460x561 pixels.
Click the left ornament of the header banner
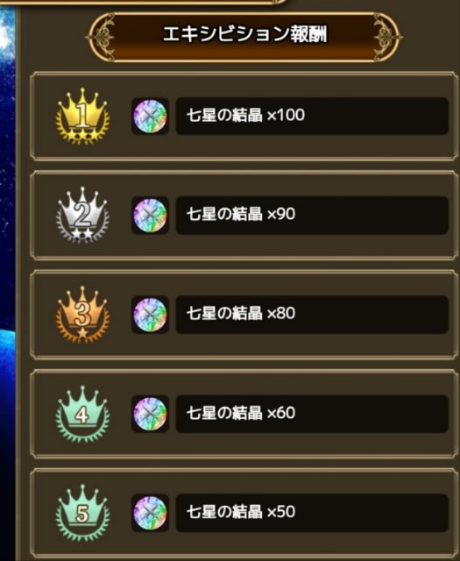pos(102,37)
